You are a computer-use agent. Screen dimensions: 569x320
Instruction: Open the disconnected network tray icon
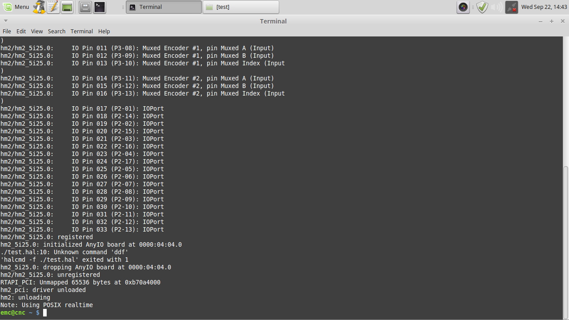click(512, 7)
